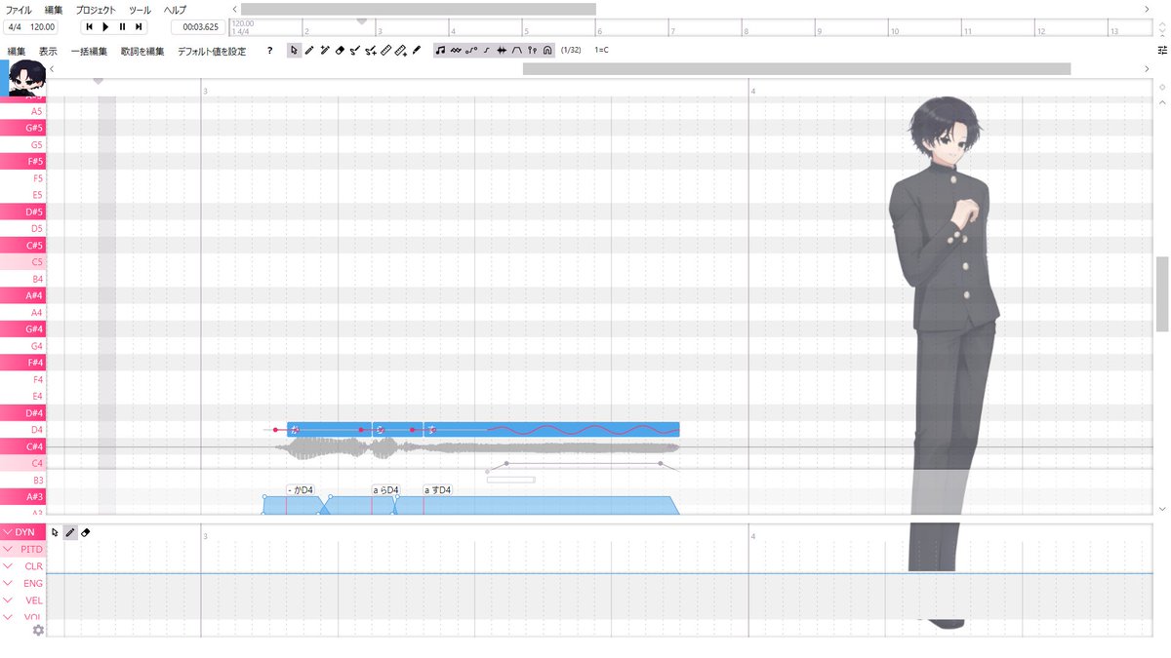Expand the ENG parameter chevron
Viewport: 1171px width, 658px height.
(8, 583)
